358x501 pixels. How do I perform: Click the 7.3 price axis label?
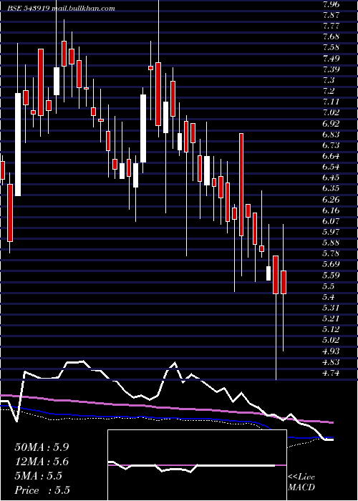[x=329, y=80]
